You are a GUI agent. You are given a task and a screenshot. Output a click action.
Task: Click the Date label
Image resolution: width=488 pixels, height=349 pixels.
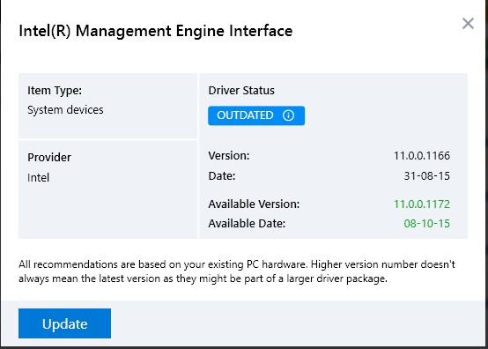222,176
